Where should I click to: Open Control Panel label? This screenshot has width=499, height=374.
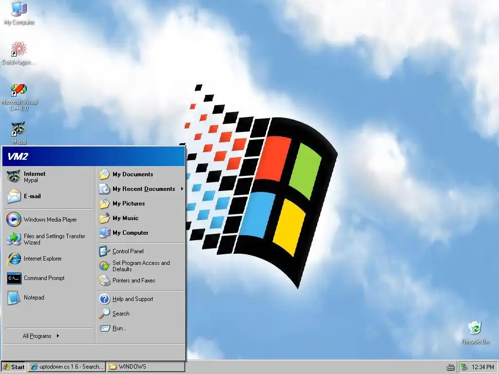tap(128, 251)
